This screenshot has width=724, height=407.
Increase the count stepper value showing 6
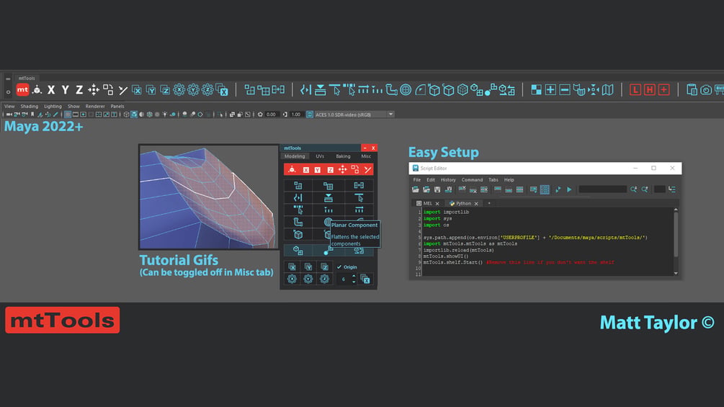coord(354,277)
